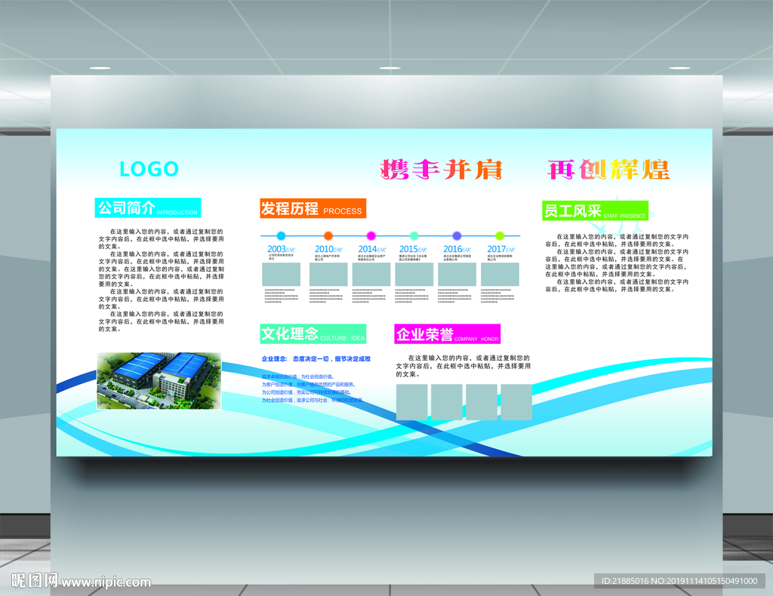
Task: Select first honor certificate placeholder
Action: (411, 402)
